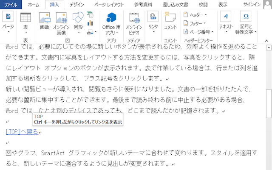This screenshot has width=272, height=170.
Task: Click the テキスト (Text) icon
Action: click(x=226, y=16)
